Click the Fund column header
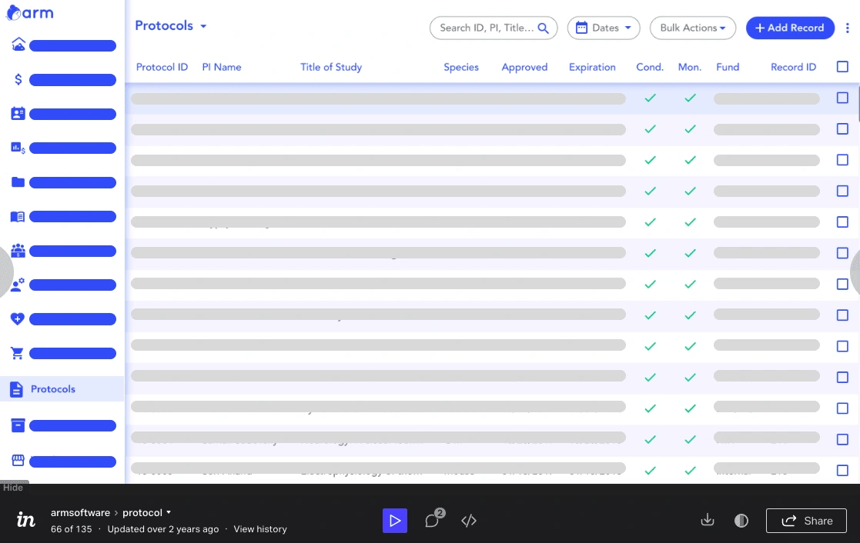860x543 pixels. pos(728,67)
